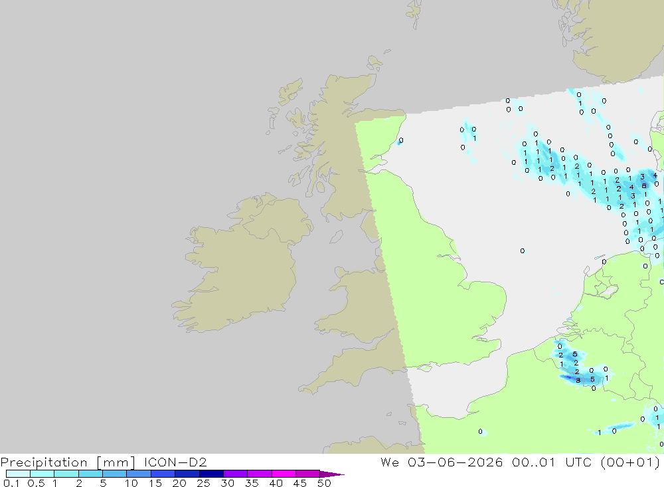Click the 10–15 mm legend color swatch

pyautogui.click(x=139, y=474)
